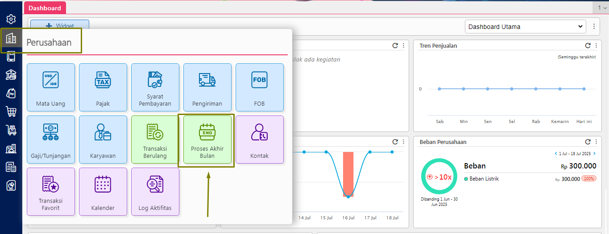Switch to the Dashboard tab

tap(45, 8)
